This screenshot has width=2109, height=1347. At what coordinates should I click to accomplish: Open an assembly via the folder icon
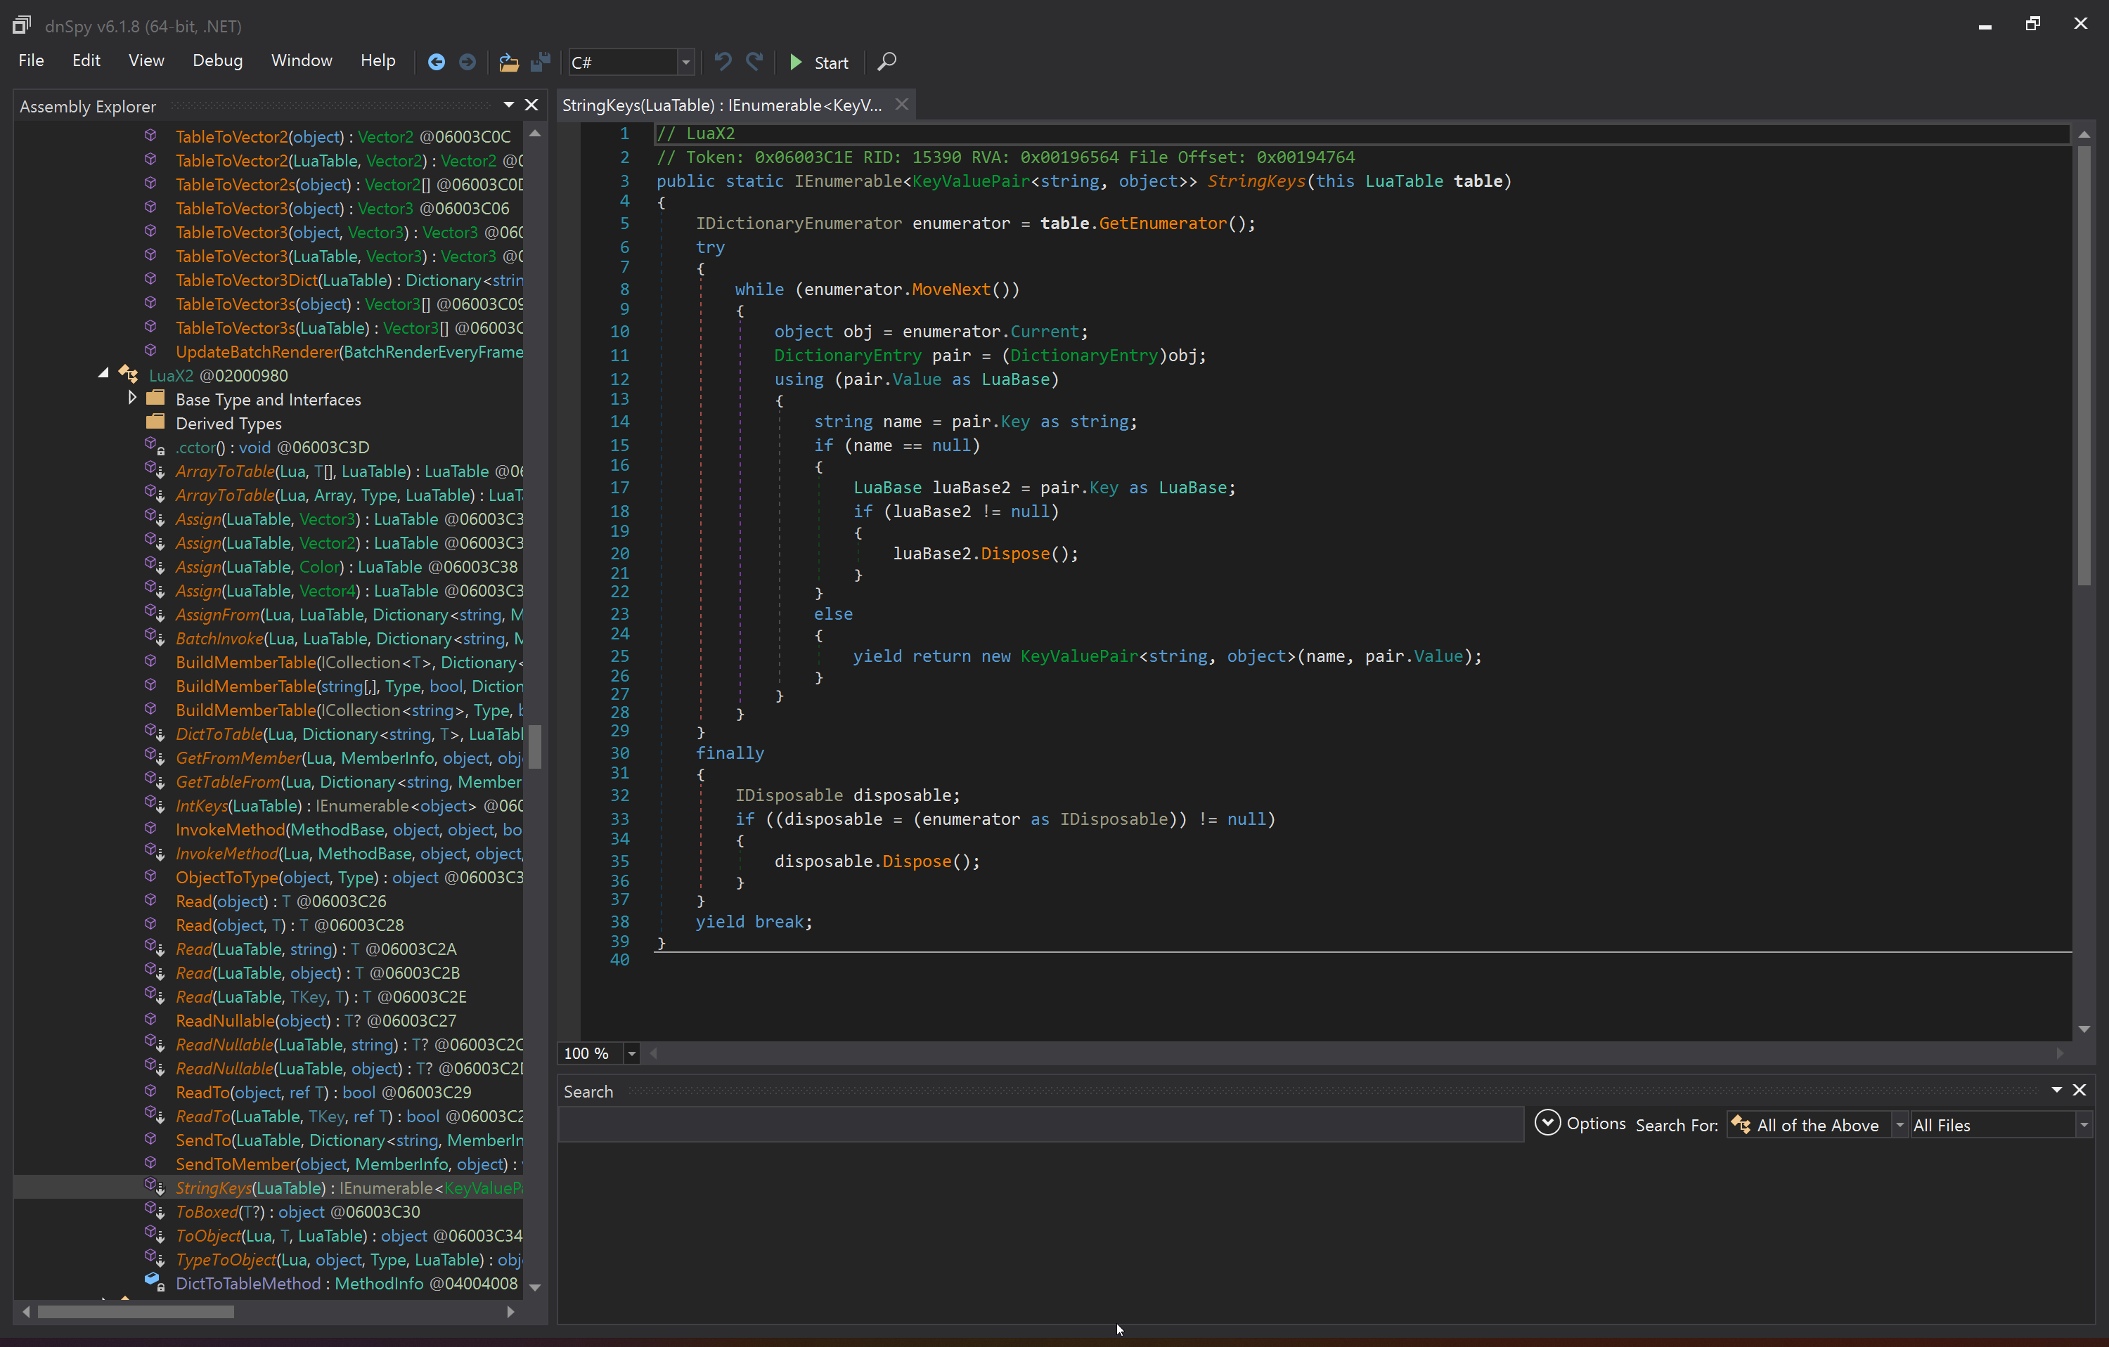(x=508, y=61)
